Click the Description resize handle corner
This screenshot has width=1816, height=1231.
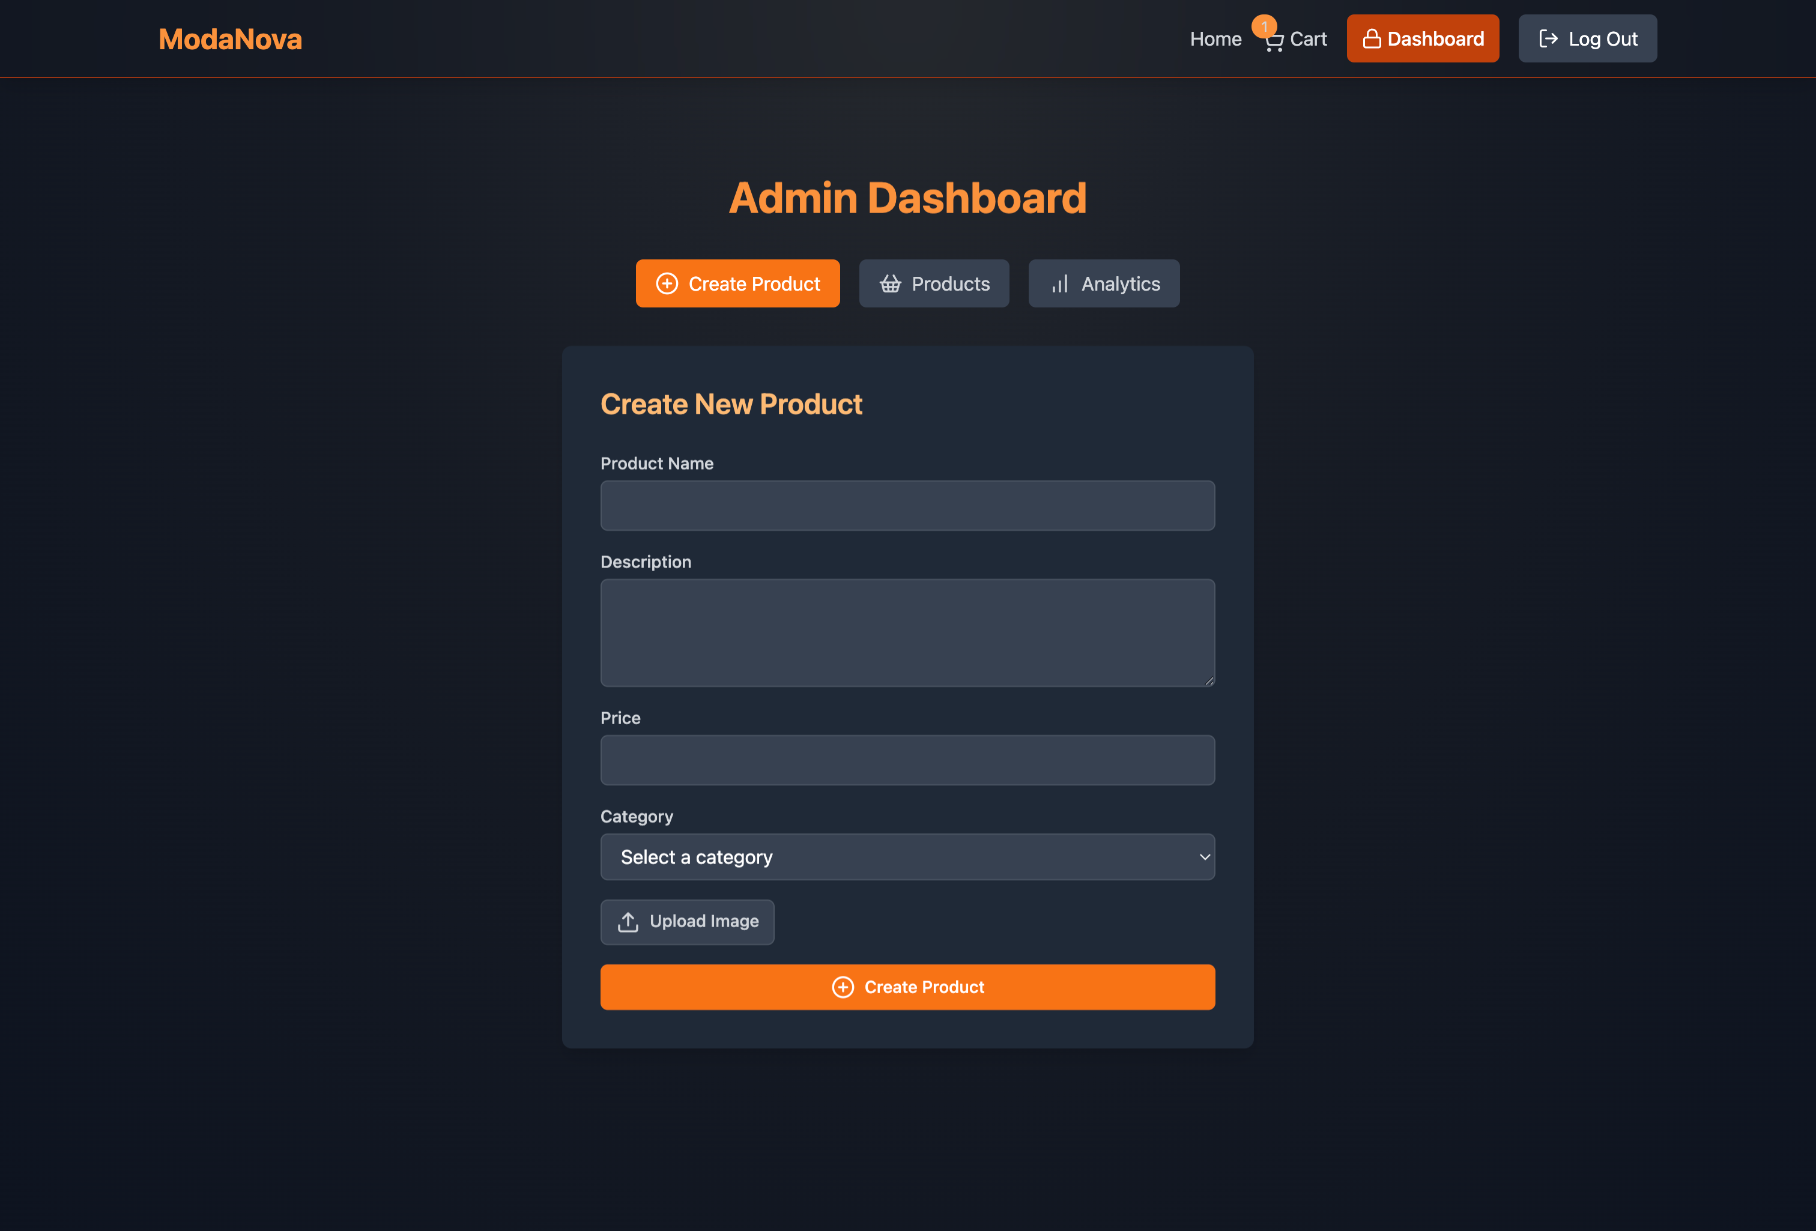pyautogui.click(x=1209, y=681)
